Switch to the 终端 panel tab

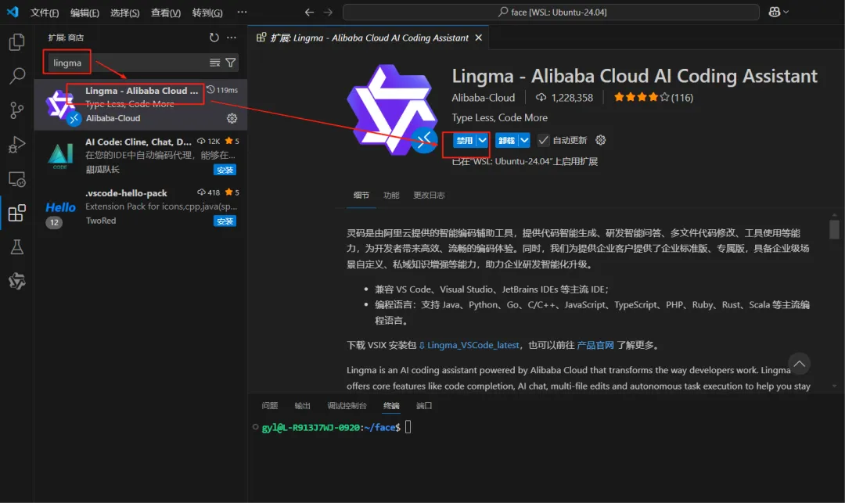point(391,405)
